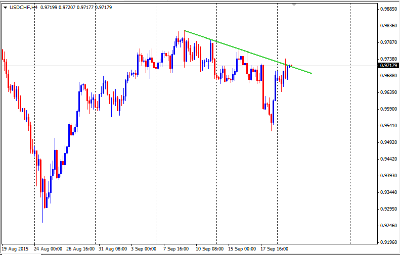The image size is (400, 255).
Task: Click the grey chart shift triangle marker
Action: [294, 5]
